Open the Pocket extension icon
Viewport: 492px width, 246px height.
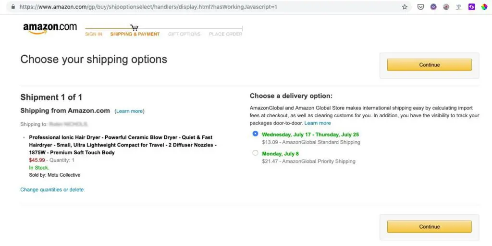pyautogui.click(x=420, y=7)
